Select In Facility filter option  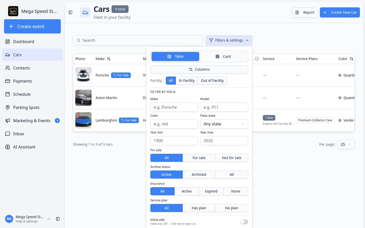[187, 81]
